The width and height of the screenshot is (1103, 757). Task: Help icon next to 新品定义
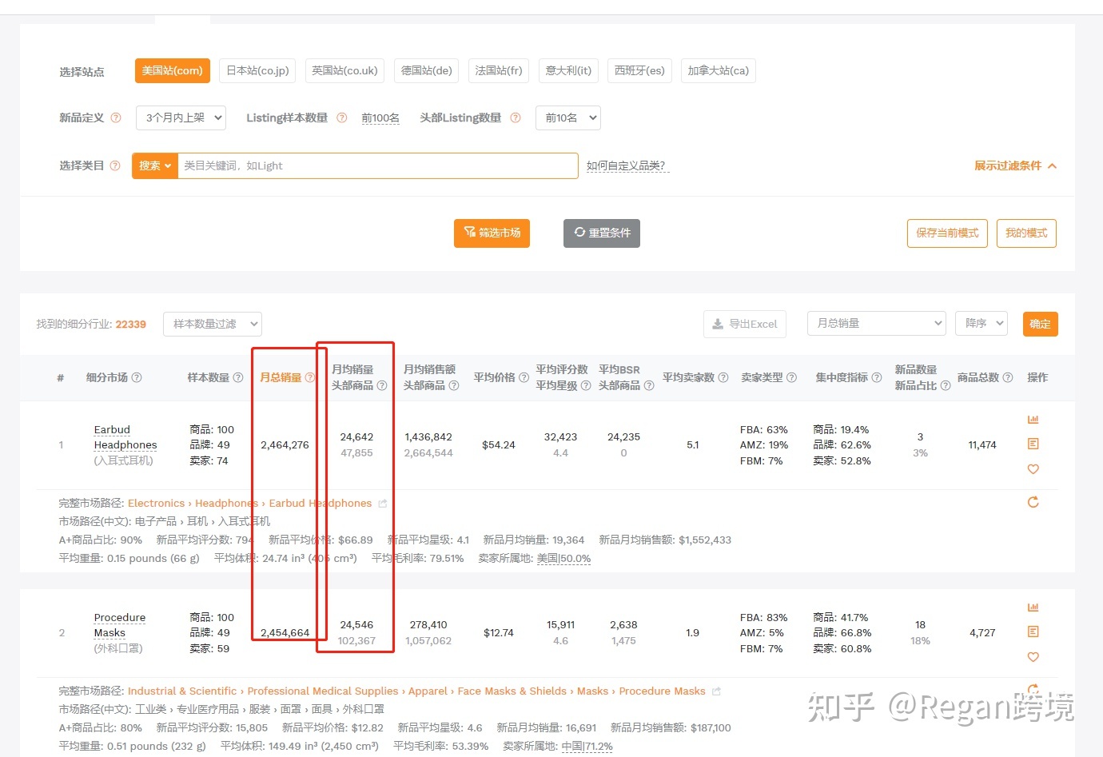tap(116, 118)
